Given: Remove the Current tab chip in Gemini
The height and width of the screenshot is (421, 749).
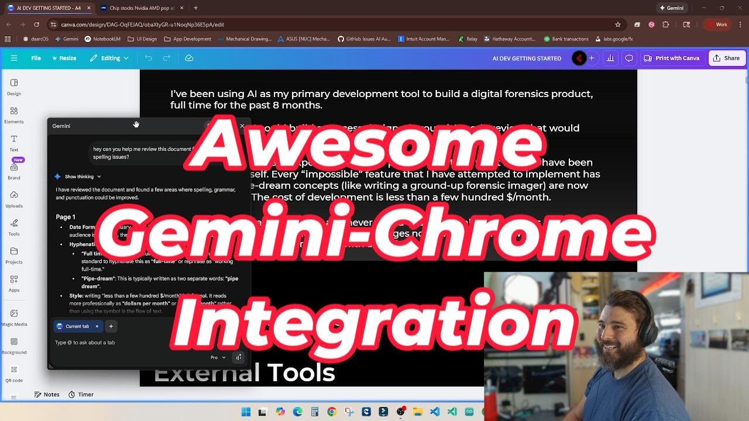Looking at the screenshot, I should click(x=97, y=326).
